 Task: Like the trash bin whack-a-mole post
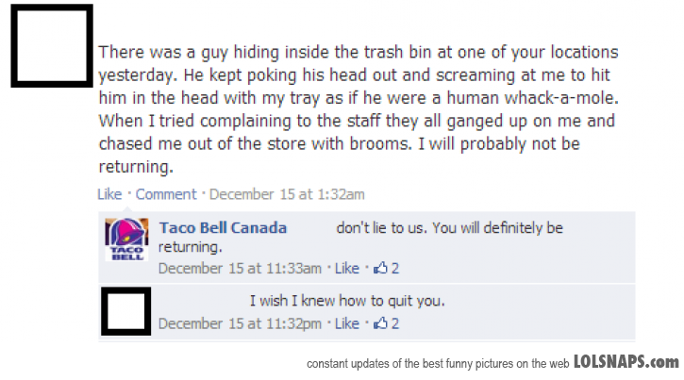[x=109, y=194]
